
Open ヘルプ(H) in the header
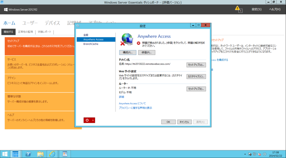(275, 9)
